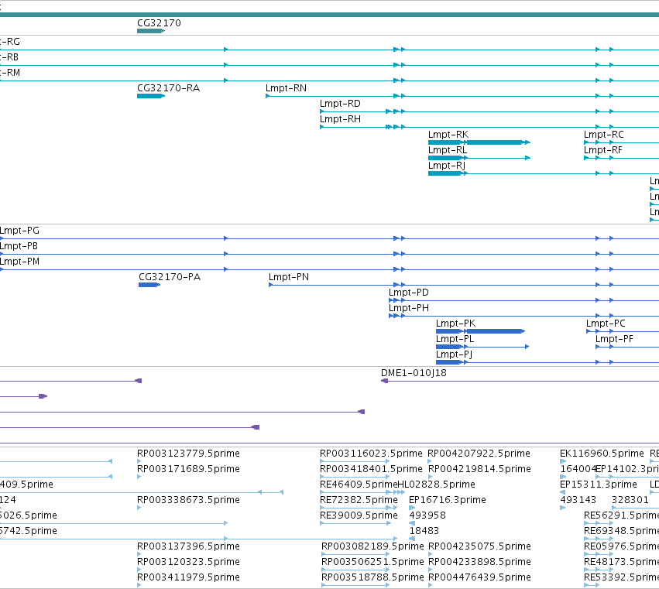Select the CG32170 gene label
The width and height of the screenshot is (659, 589).
(x=159, y=23)
